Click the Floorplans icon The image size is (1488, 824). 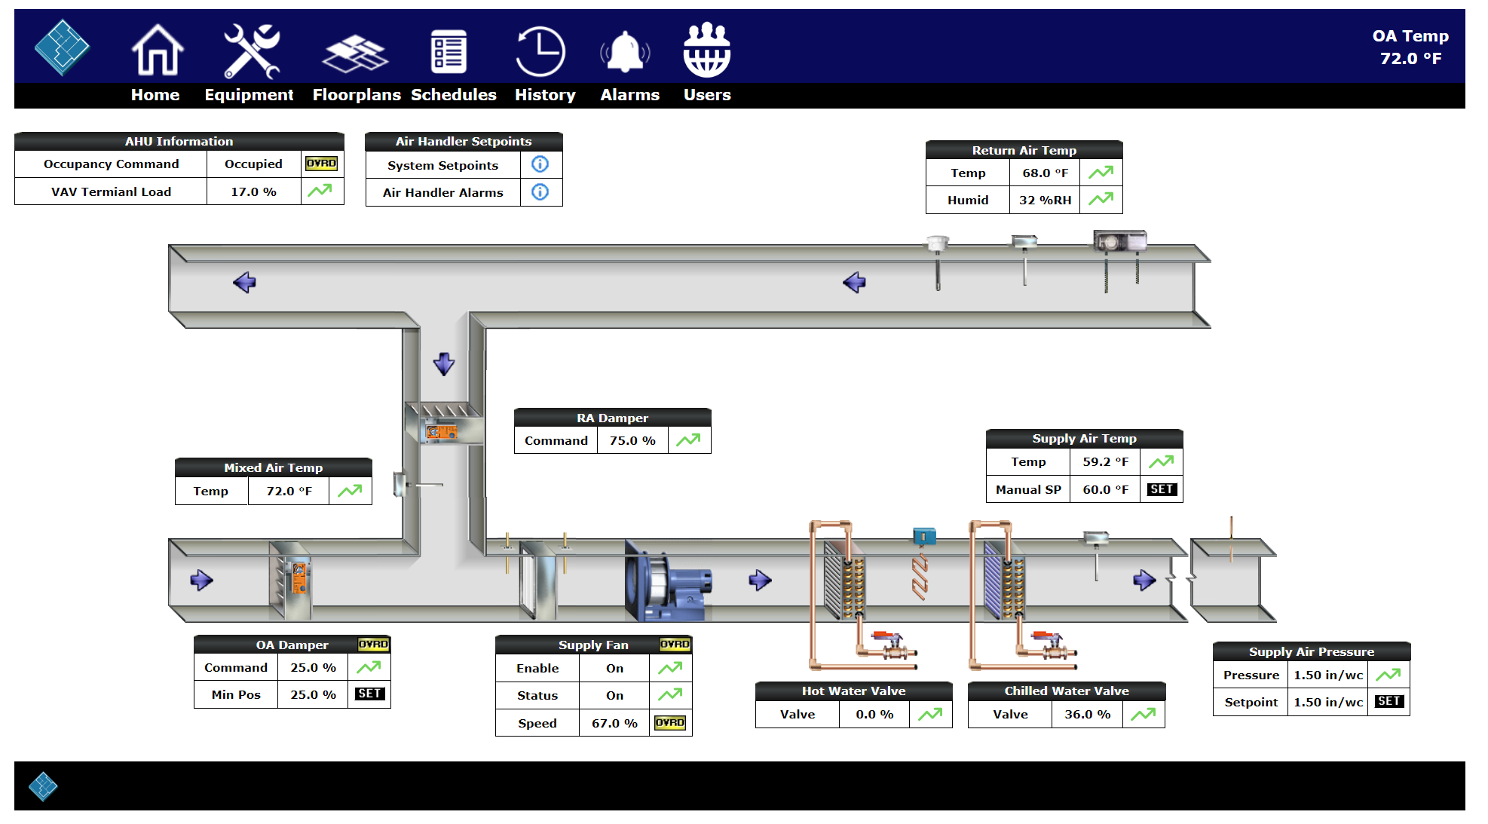coord(354,54)
